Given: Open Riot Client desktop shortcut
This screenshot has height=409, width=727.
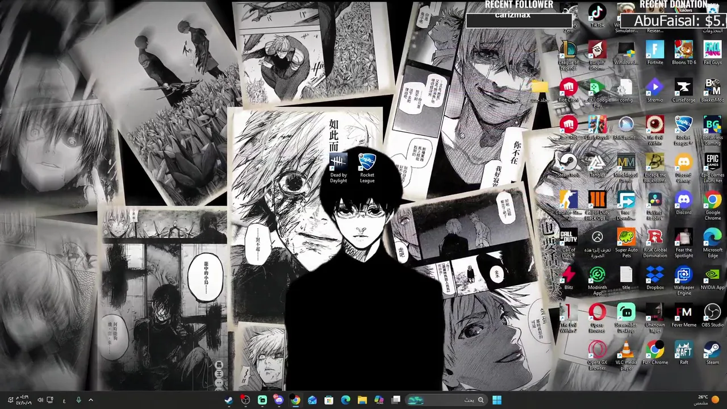Looking at the screenshot, I should pos(568,90).
